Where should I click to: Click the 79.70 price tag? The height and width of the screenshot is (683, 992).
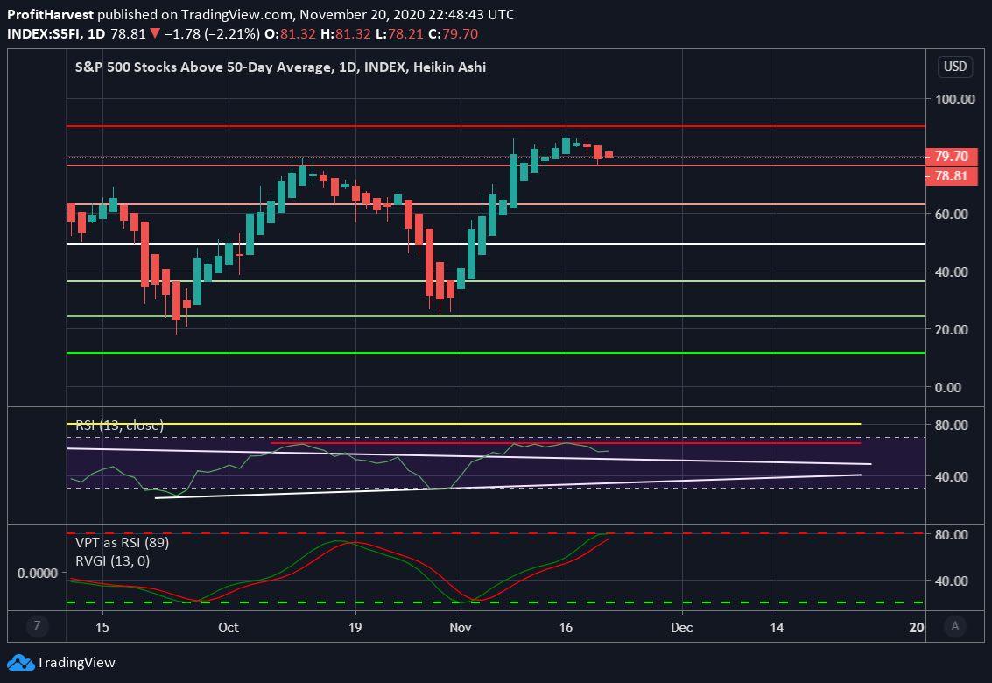[952, 157]
